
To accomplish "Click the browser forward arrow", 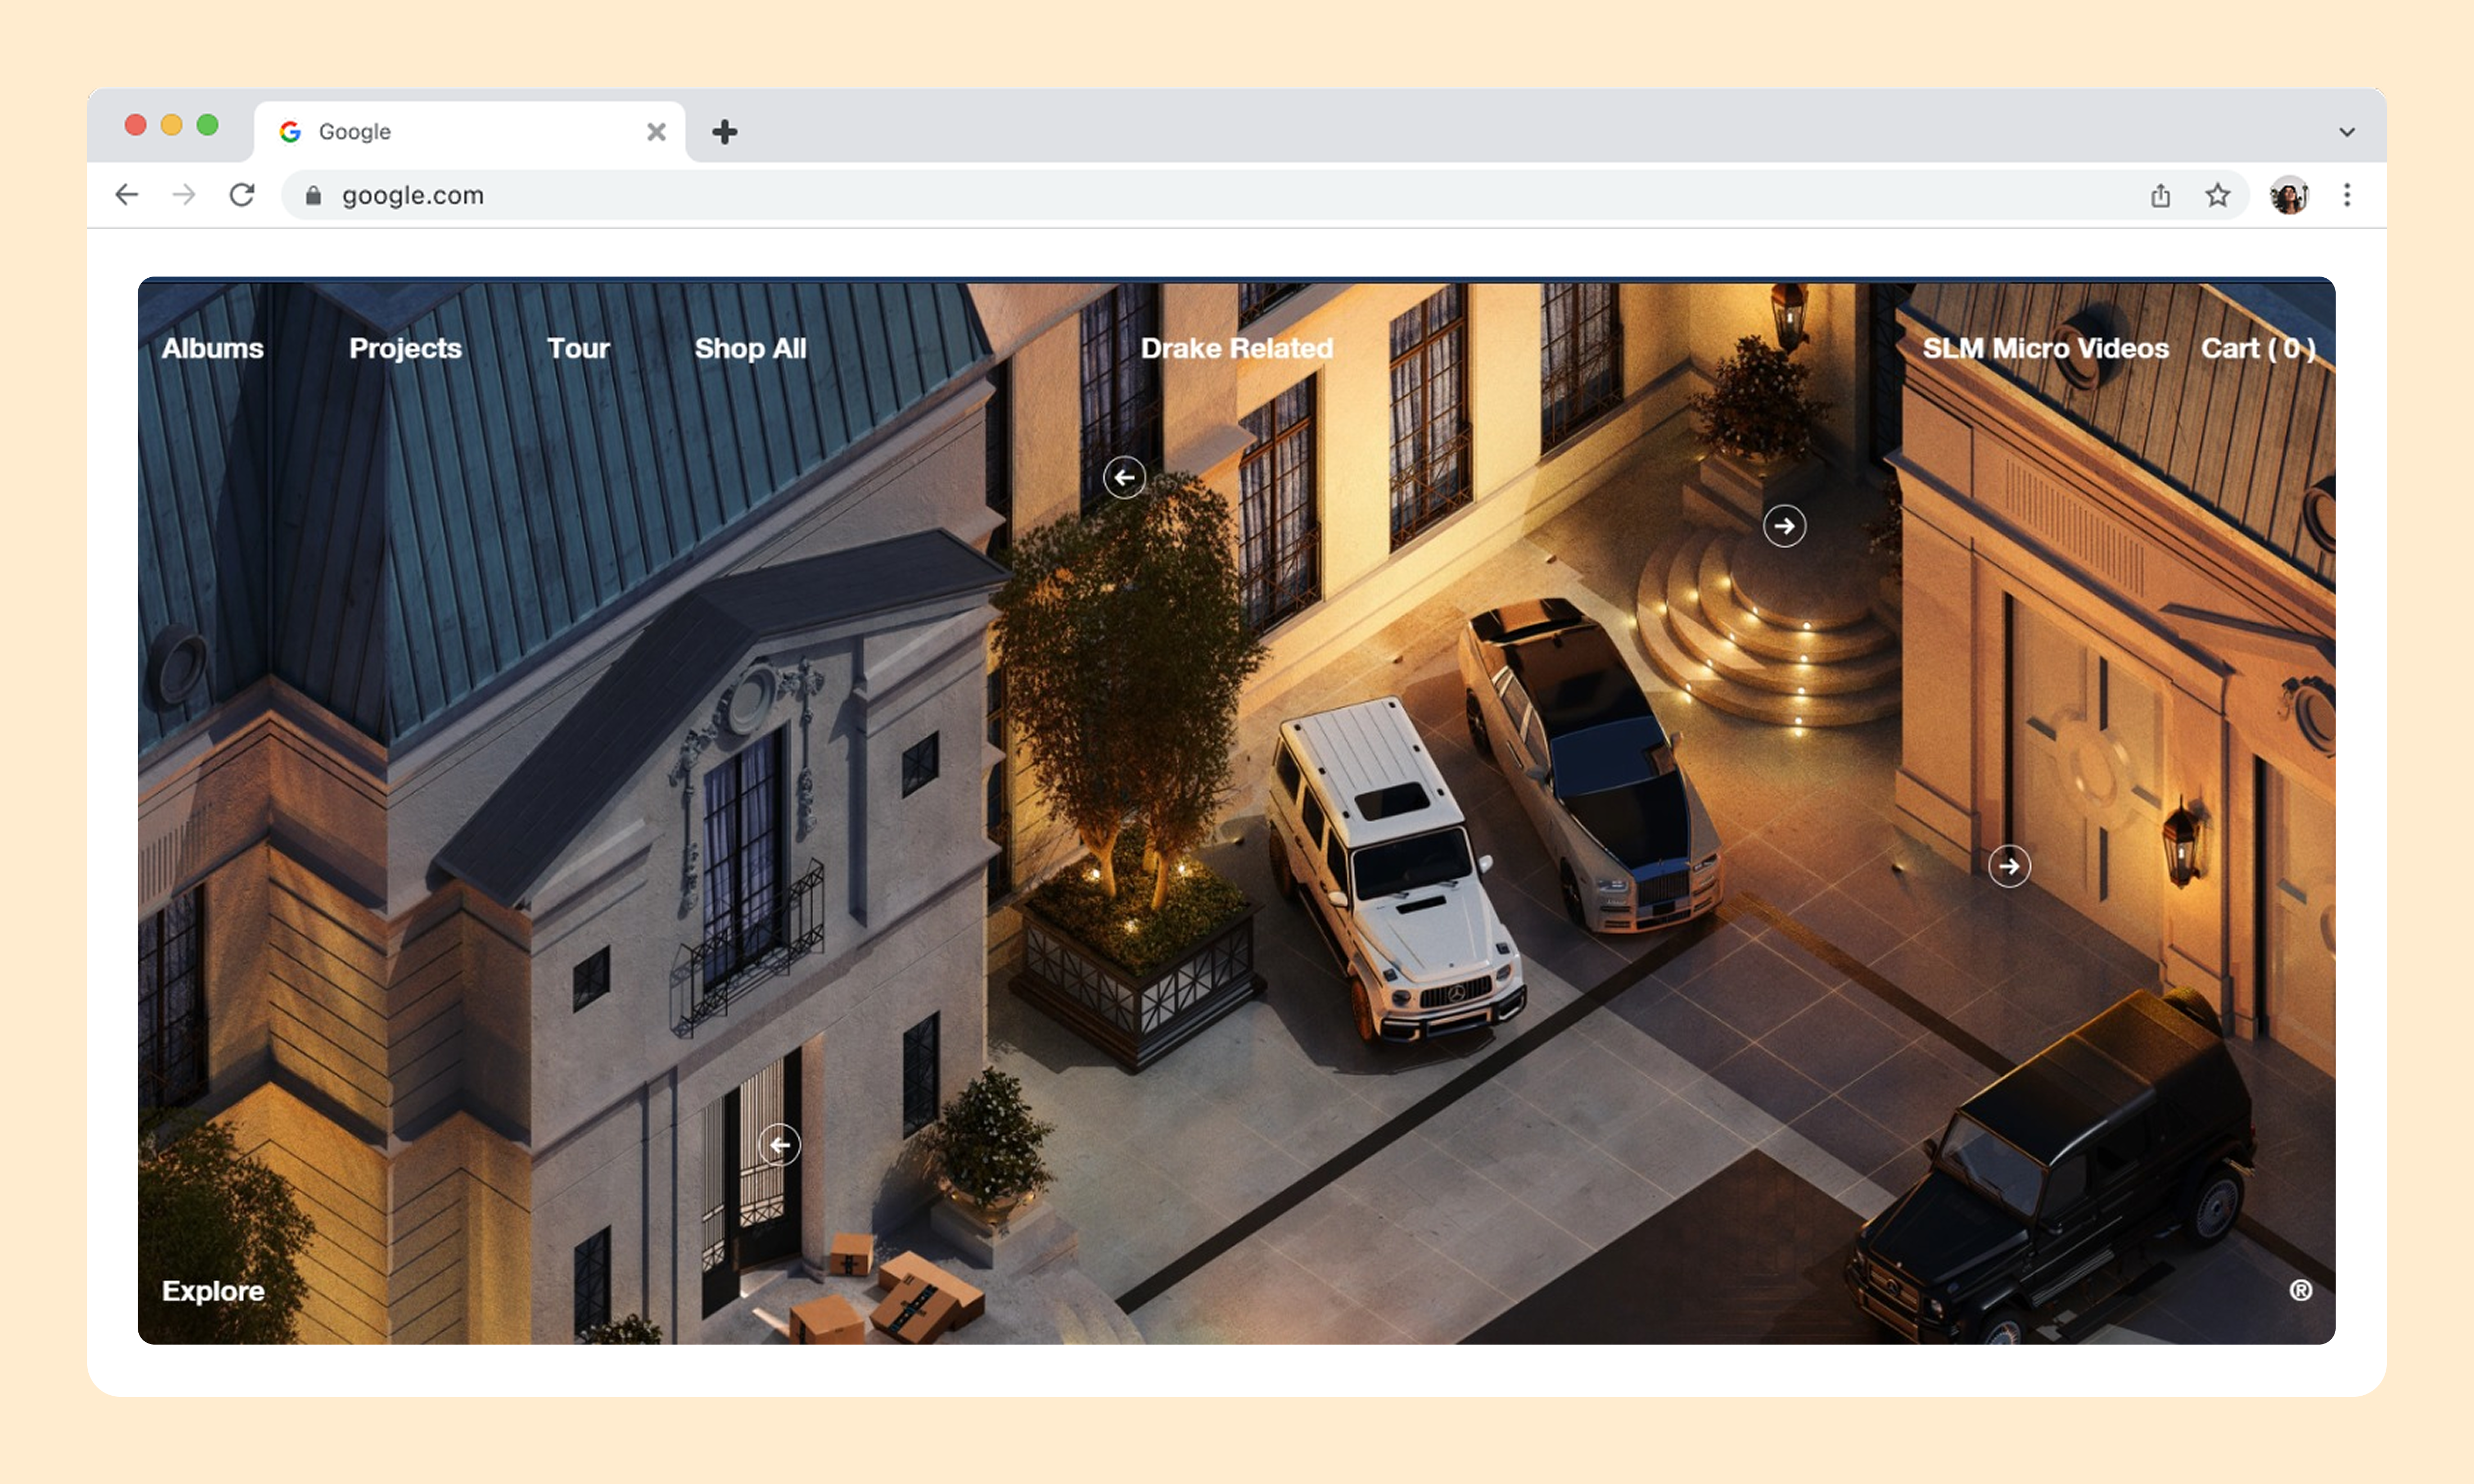I will (184, 194).
